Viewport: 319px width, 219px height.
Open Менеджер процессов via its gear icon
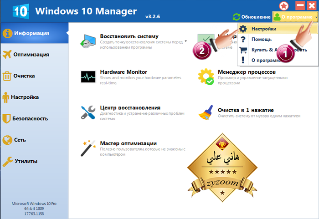[x=206, y=76]
